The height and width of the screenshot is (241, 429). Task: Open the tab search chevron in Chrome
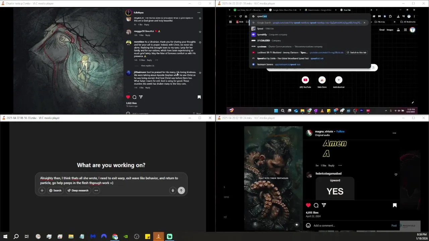230,10
